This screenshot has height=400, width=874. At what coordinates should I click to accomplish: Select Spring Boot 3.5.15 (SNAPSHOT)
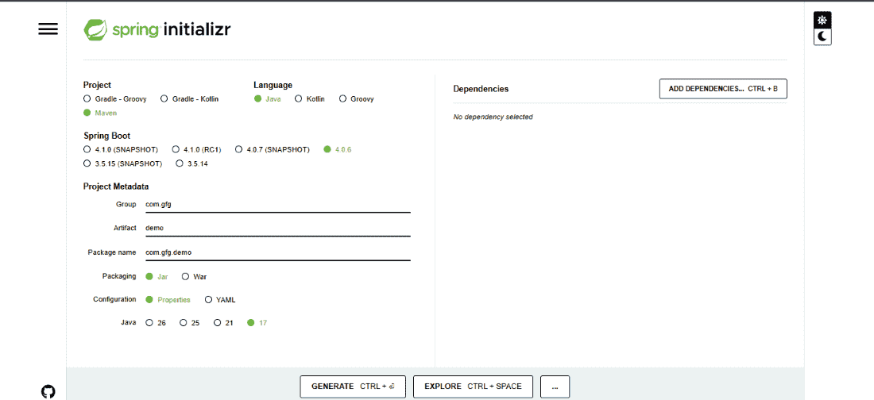tap(122, 163)
